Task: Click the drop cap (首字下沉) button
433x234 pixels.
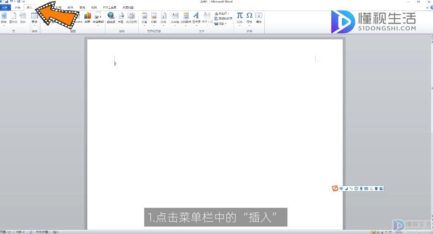Action: coord(207,19)
